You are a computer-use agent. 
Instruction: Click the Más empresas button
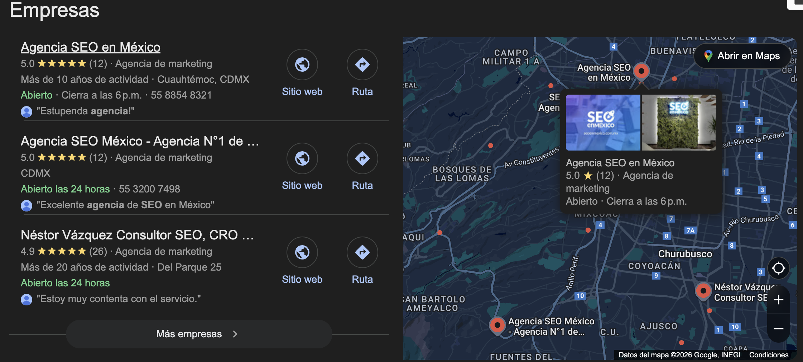[199, 334]
